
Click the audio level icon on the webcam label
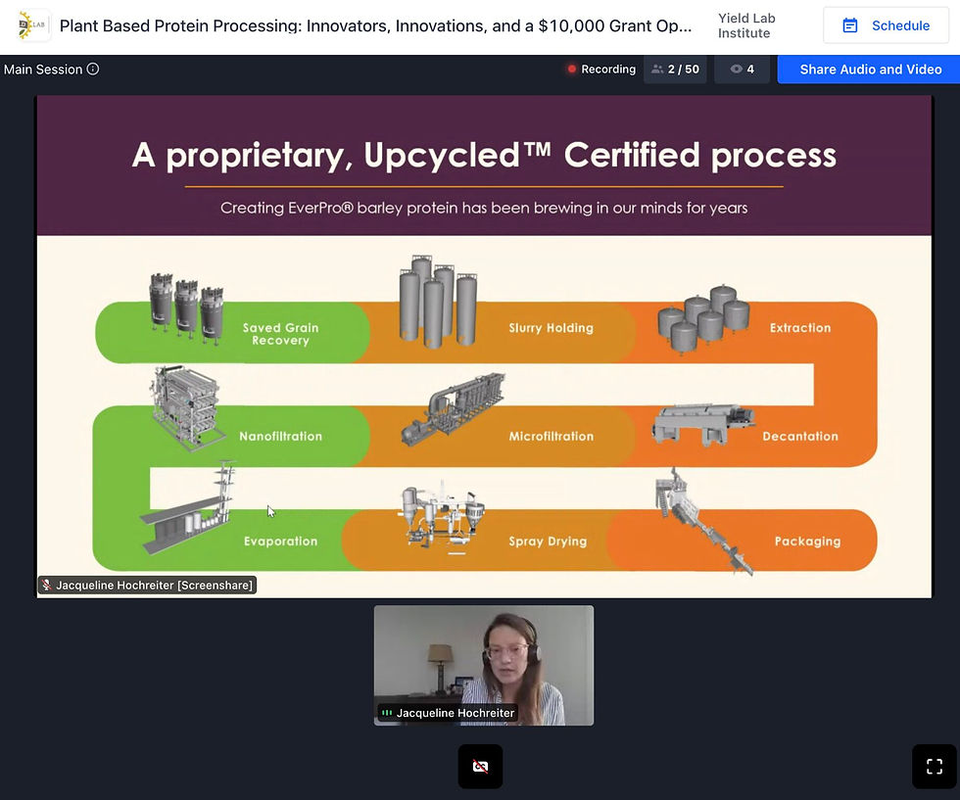[x=387, y=713]
